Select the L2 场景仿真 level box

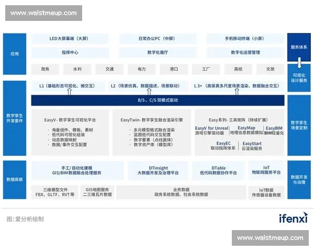point(148,86)
